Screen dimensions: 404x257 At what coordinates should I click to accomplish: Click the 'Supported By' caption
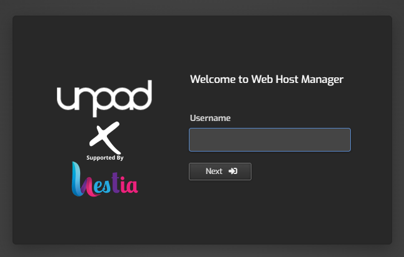(x=105, y=158)
